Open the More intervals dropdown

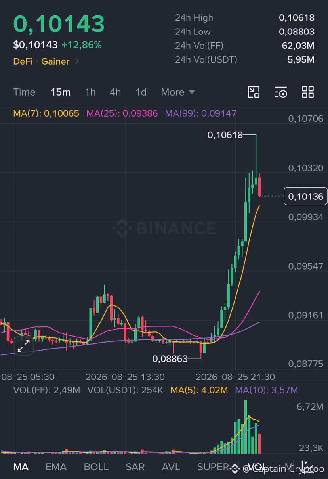coord(178,92)
